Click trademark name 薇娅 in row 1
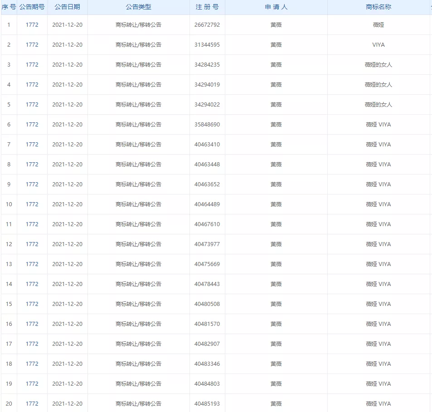 (379, 25)
